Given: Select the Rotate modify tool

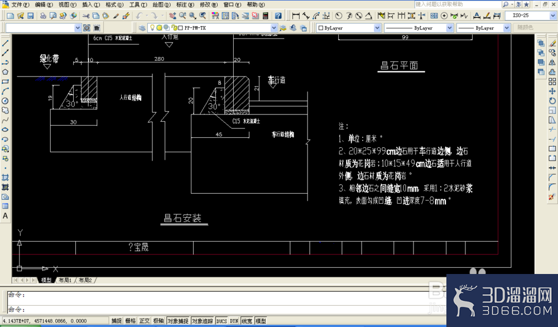Looking at the screenshot, I should click(552, 100).
